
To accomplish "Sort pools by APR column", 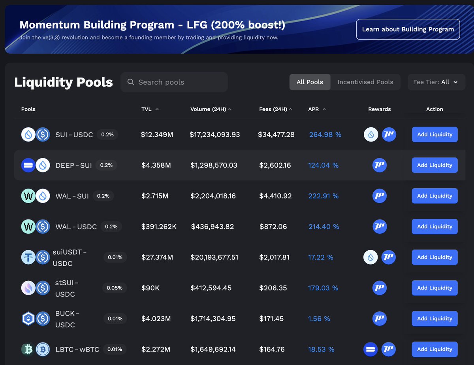I will (317, 109).
